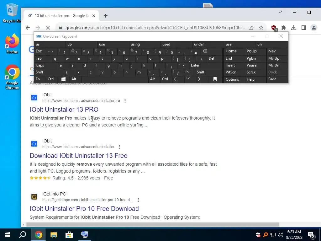Tap the down arrow key on the On-Screen Keyboard

point(188,79)
